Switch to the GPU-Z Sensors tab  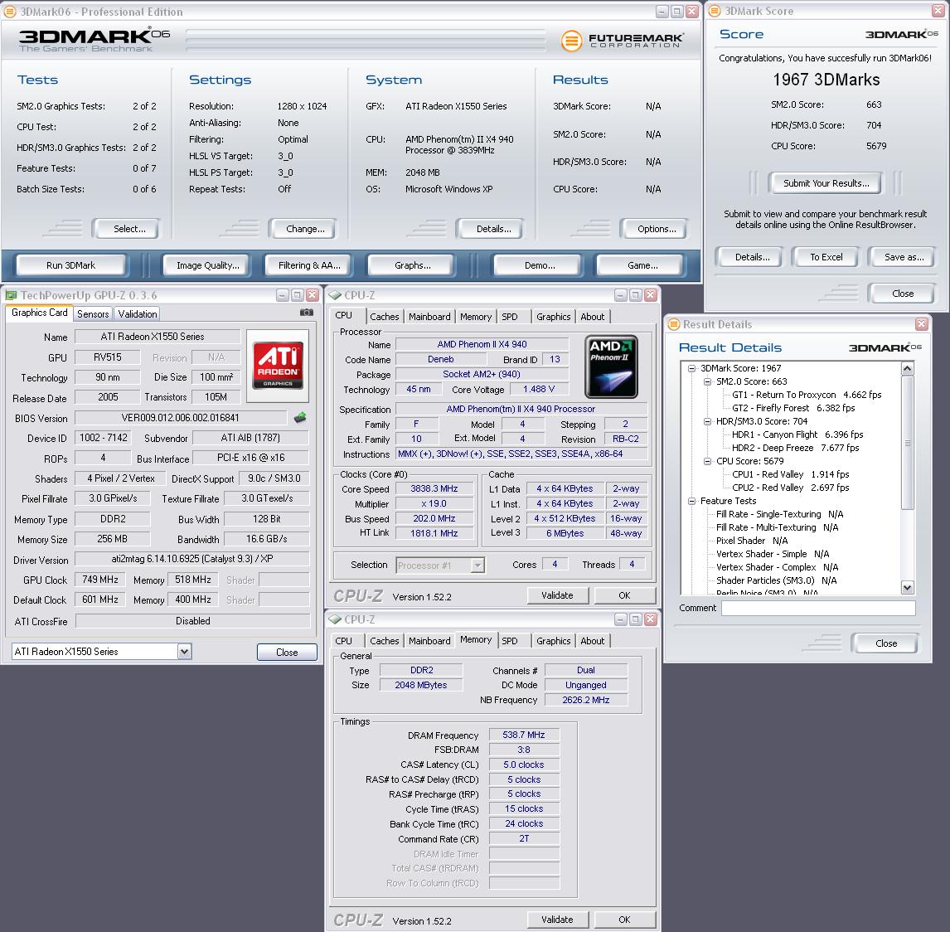tap(93, 314)
